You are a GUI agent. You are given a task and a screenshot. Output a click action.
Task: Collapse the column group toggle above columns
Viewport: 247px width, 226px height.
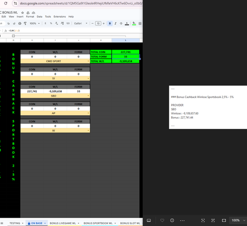click(x=13, y=36)
